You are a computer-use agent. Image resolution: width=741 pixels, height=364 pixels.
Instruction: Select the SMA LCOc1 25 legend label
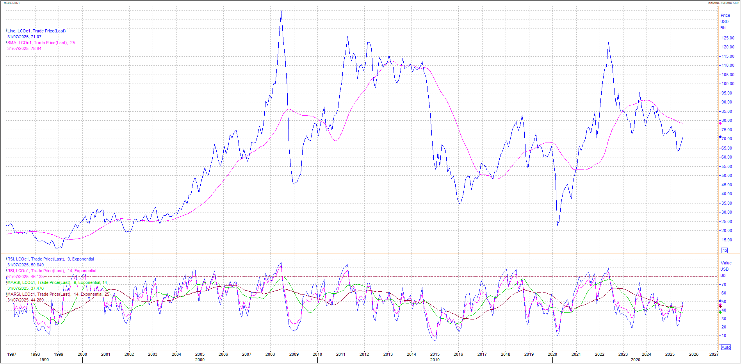[41, 43]
